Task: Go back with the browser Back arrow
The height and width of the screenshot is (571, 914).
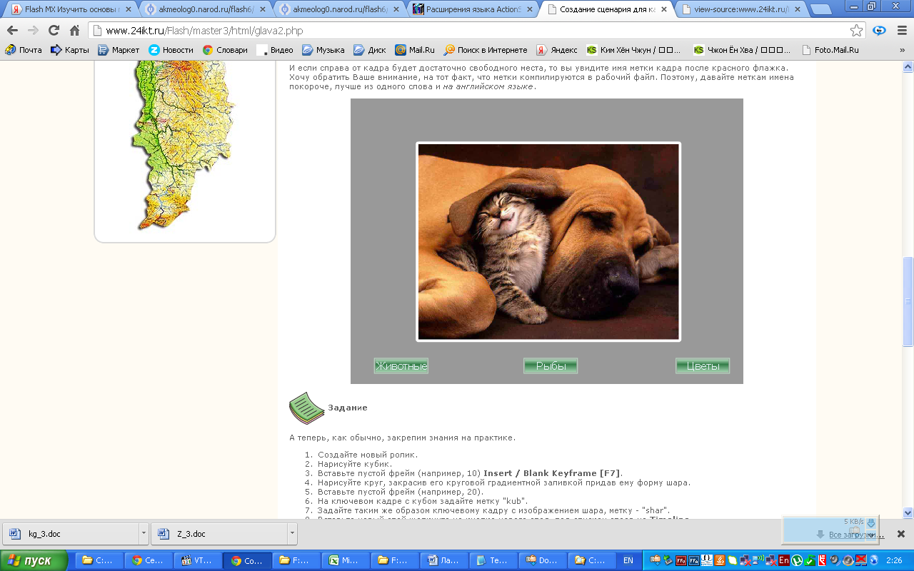Action: [12, 31]
